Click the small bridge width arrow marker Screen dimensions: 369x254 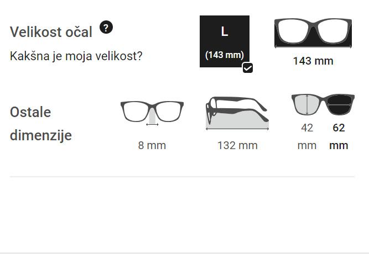[152, 124]
